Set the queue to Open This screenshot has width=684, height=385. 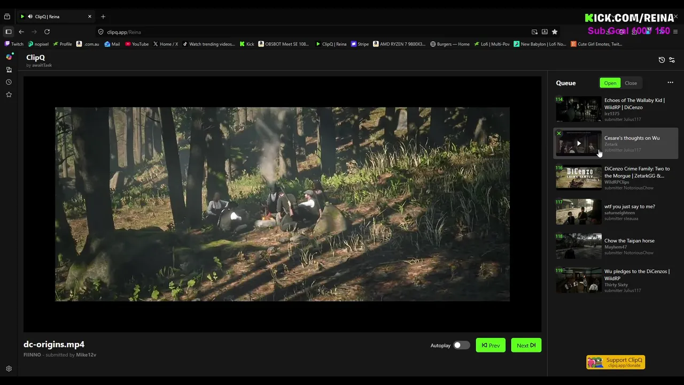pos(610,83)
